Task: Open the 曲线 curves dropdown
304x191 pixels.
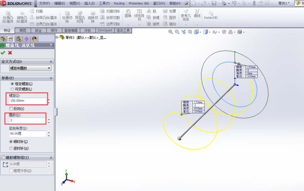Action: tap(197, 25)
